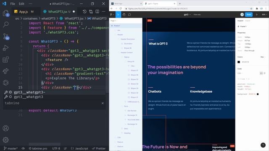
Task: Open the CSS code language dropdown
Action: tap(240, 73)
